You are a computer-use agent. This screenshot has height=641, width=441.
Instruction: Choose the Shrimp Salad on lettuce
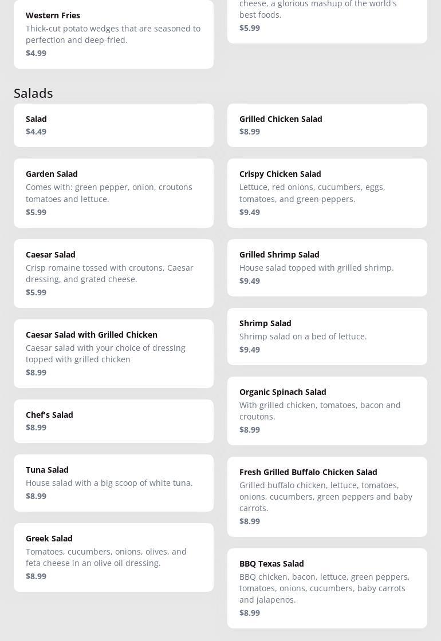[327, 336]
